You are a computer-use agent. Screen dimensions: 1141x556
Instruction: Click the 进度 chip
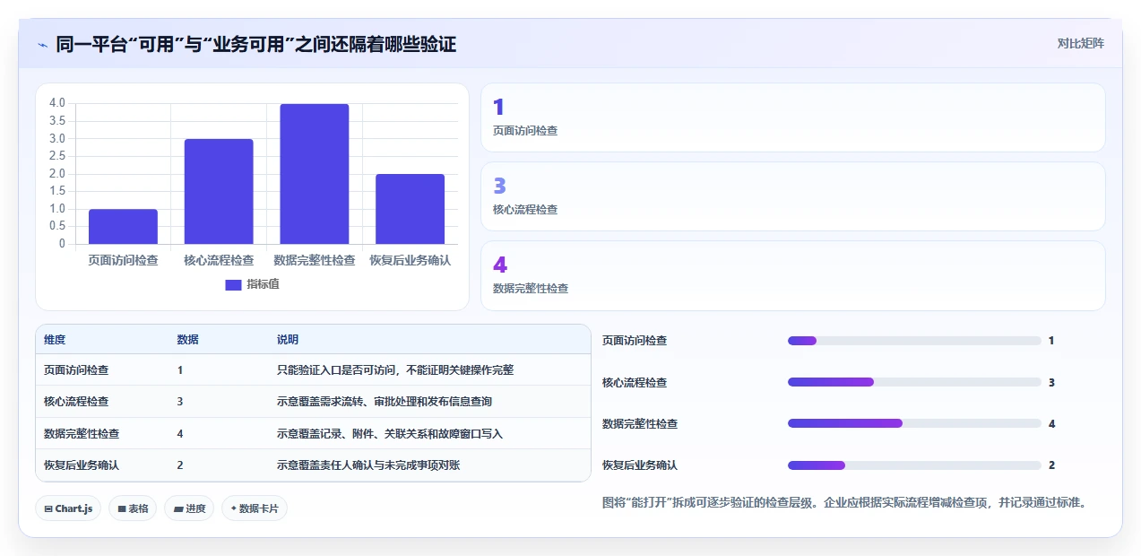189,508
